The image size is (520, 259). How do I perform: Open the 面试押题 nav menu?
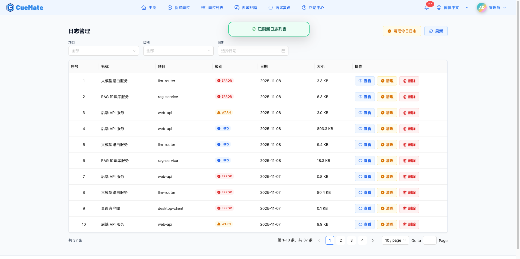click(246, 8)
